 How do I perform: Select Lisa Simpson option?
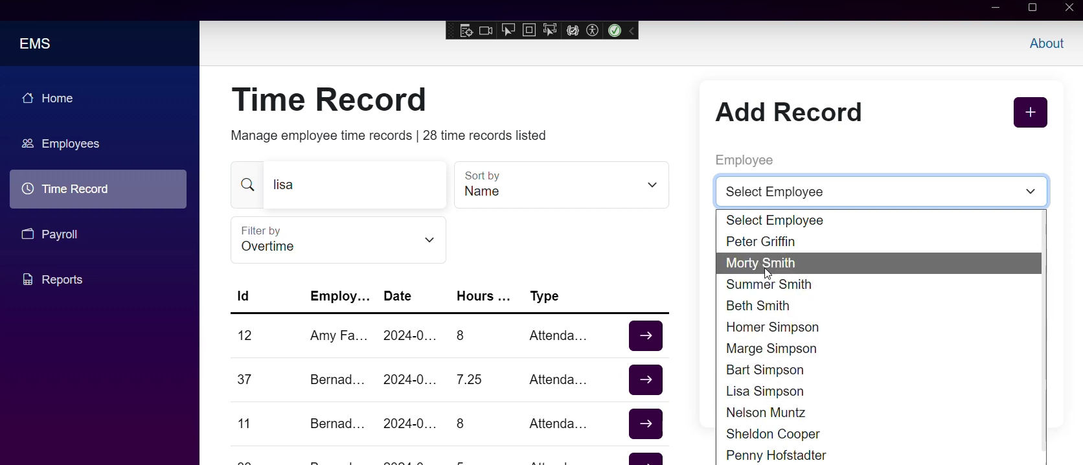coord(878,392)
